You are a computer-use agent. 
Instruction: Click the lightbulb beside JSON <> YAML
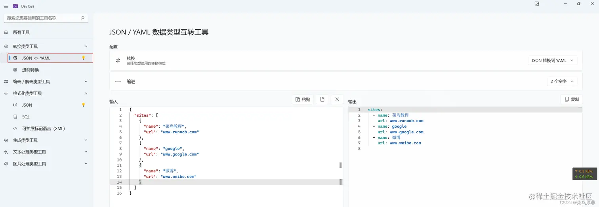point(83,58)
